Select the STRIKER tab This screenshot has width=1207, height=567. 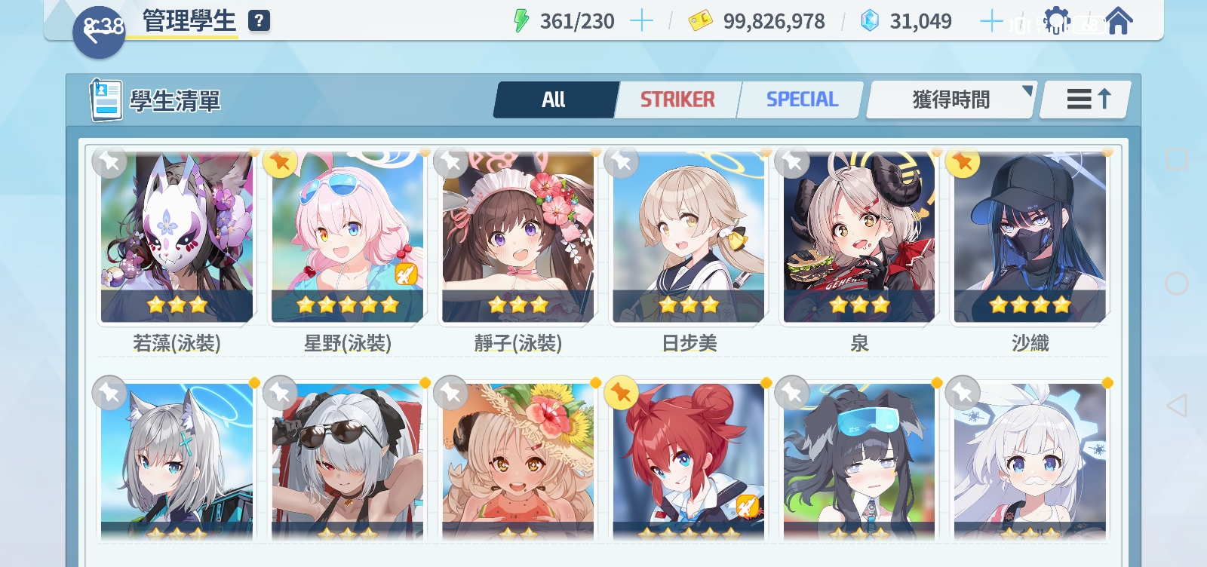[677, 100]
